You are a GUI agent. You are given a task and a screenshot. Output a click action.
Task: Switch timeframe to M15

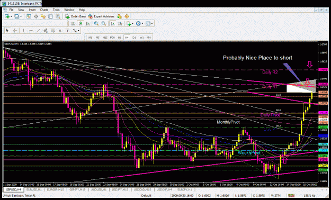(105, 38)
